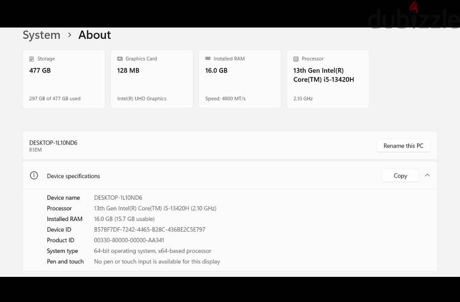Select the Product ID value 00330-80000-00000-AA341

click(x=129, y=240)
